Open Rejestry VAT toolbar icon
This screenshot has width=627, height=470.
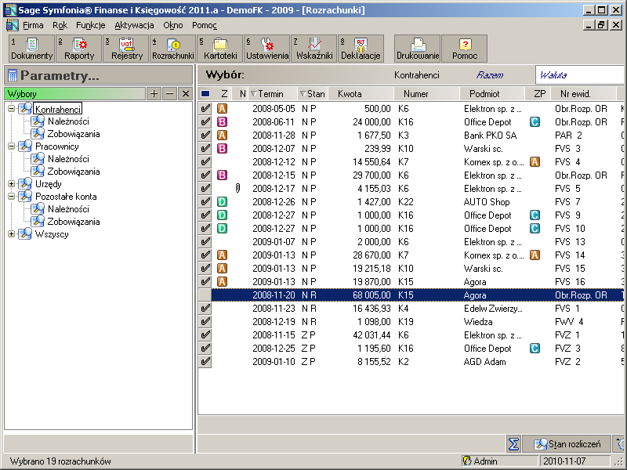[x=127, y=49]
